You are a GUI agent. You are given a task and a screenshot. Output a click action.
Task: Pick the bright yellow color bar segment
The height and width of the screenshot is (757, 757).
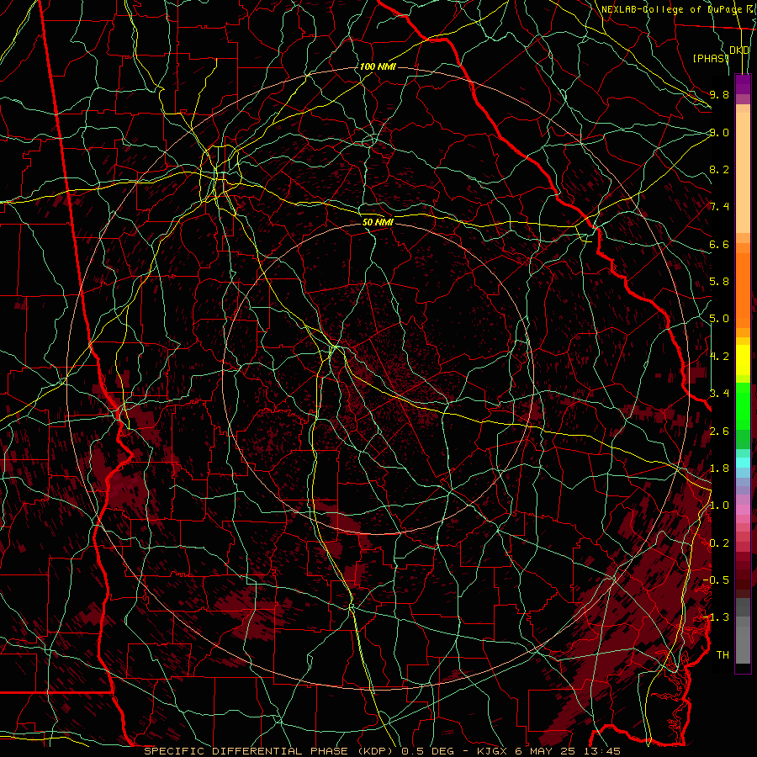point(743,360)
